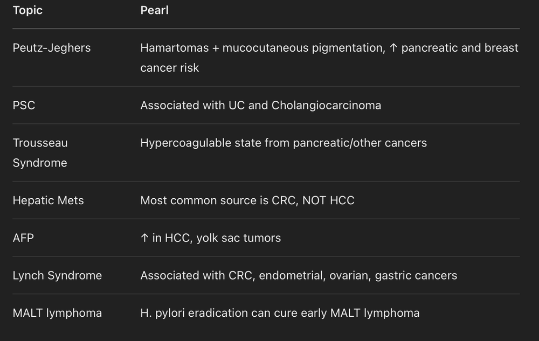This screenshot has width=539, height=341.
Task: Select the Lynch Syndrome topic cell
Action: (57, 276)
